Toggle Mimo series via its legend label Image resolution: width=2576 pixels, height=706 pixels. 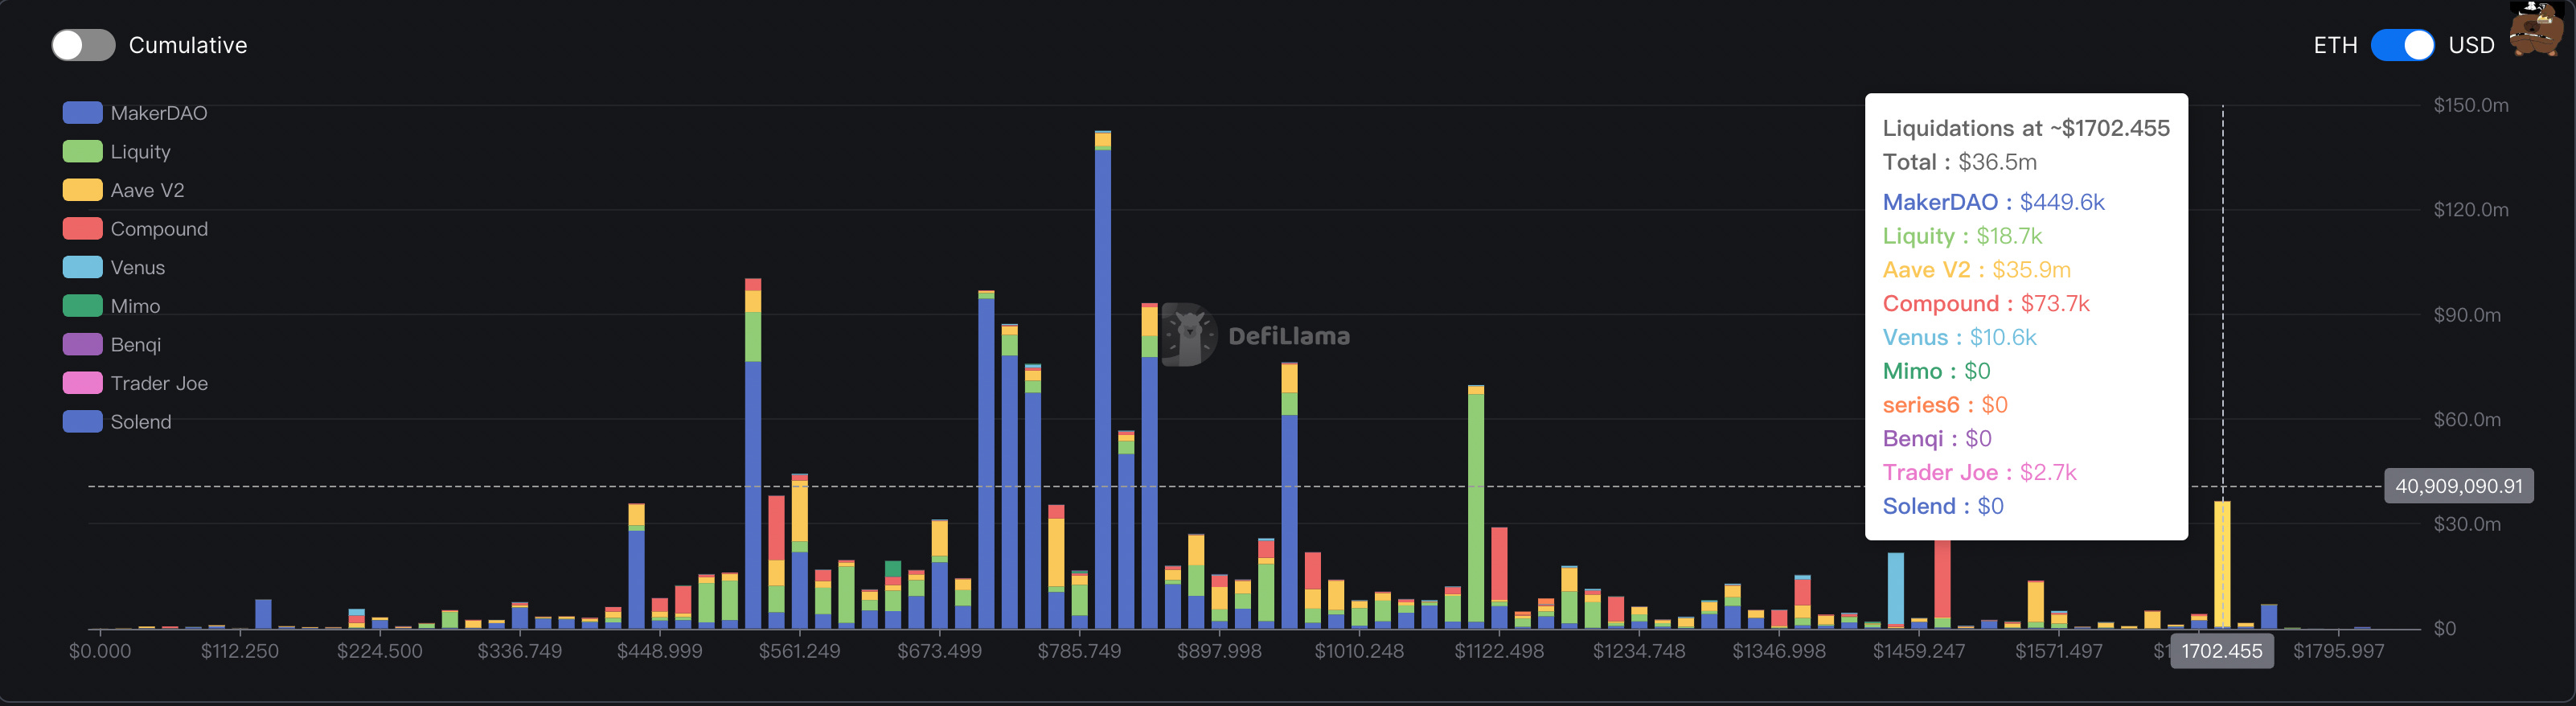(x=135, y=306)
